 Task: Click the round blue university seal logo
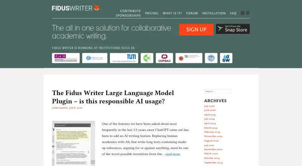[x=211, y=58]
